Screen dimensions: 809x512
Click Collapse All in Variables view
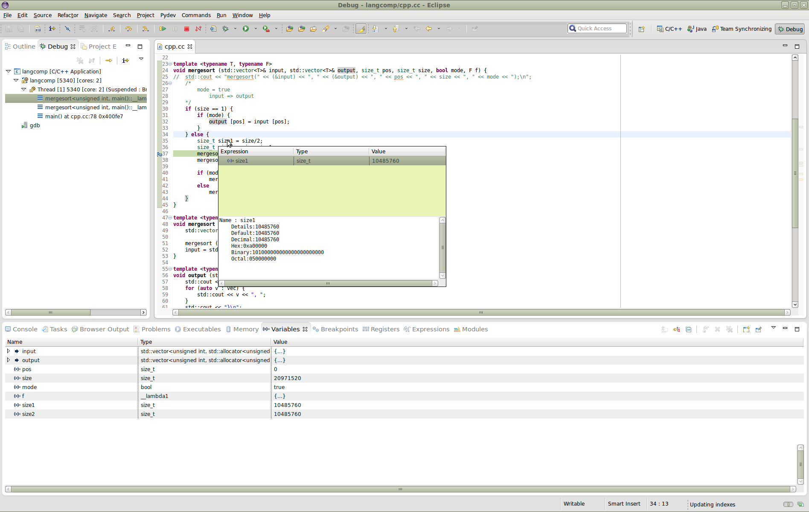[689, 329]
